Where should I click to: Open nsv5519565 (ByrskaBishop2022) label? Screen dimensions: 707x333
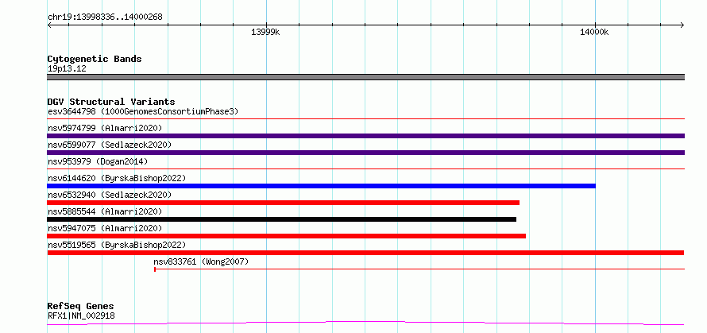click(117, 245)
